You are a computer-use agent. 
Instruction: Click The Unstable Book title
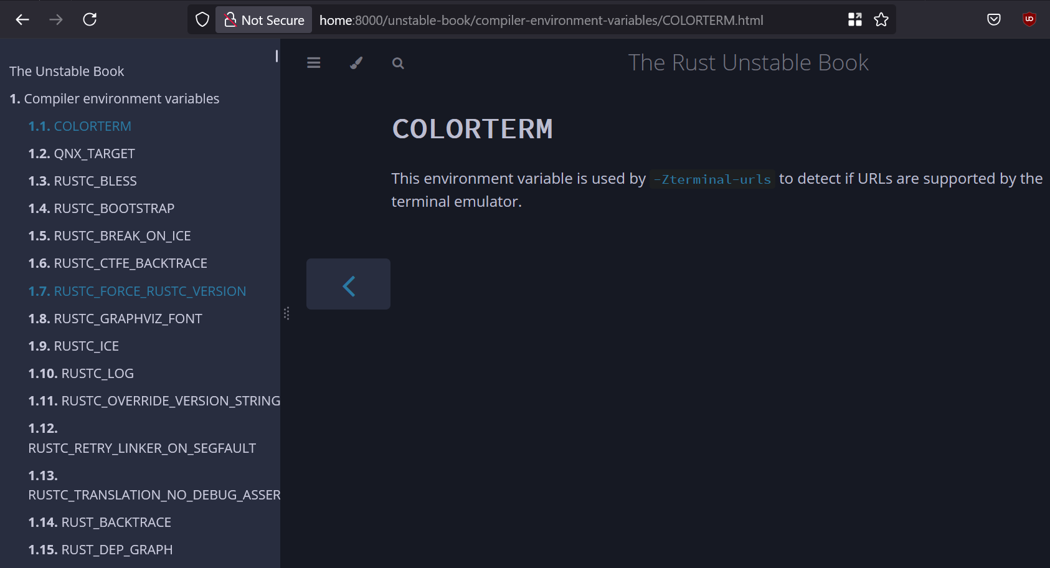pyautogui.click(x=67, y=71)
